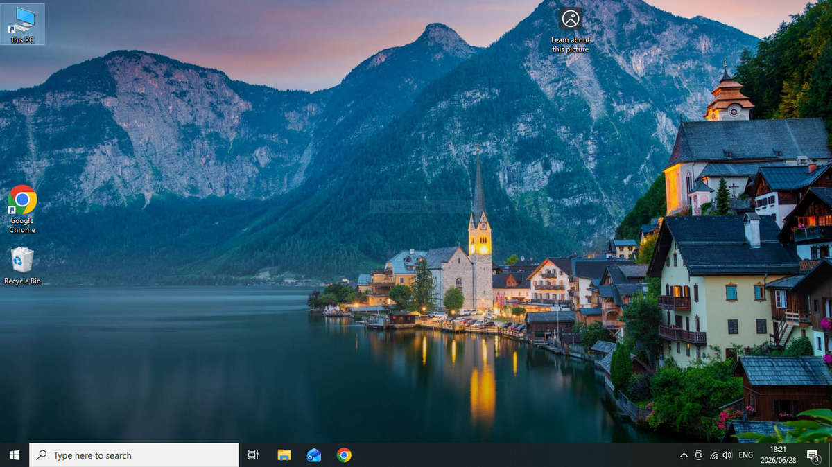Select the Google Chrome desktop shortcut
Image resolution: width=832 pixels, height=467 pixels.
[22, 209]
